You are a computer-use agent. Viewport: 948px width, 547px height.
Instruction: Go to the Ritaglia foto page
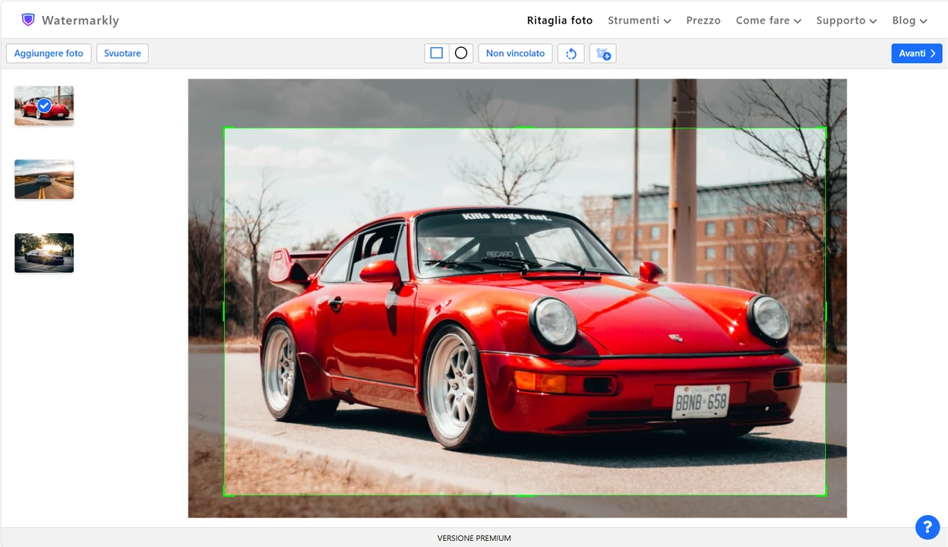560,21
